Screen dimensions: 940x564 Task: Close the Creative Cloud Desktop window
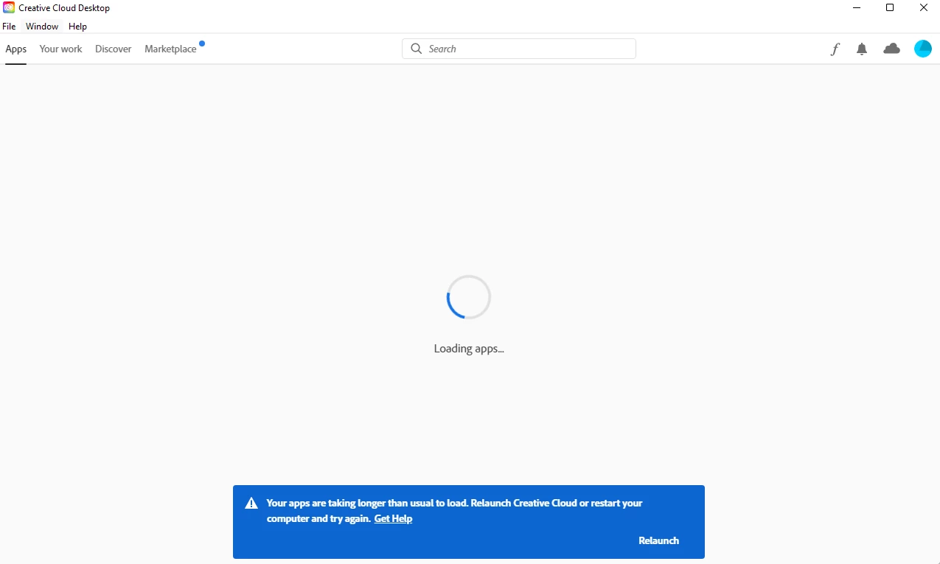(x=924, y=8)
